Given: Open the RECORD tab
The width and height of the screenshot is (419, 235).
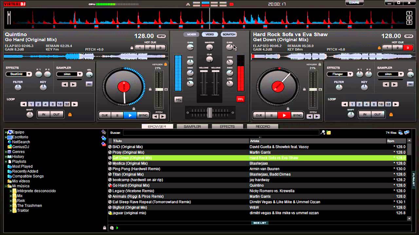Looking at the screenshot, I should tap(263, 126).
